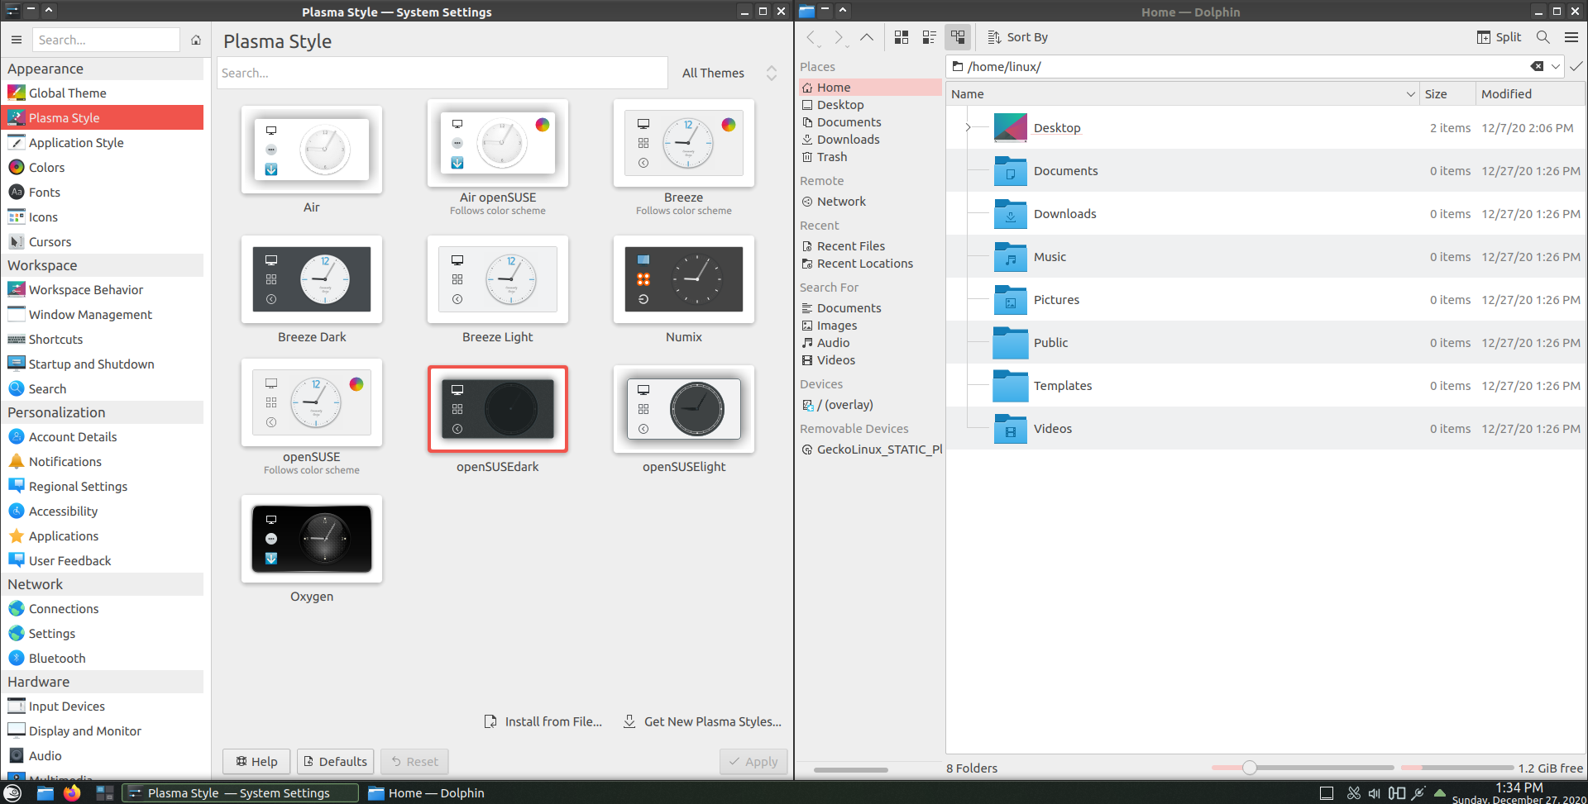Screen dimensions: 1588x804
Task: Open Workspace Behavior settings
Action: [103, 290]
